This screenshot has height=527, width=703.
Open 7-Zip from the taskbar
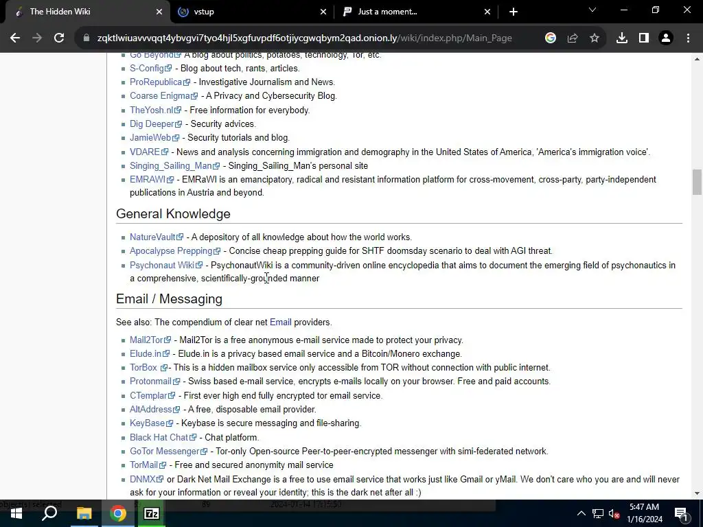(152, 513)
